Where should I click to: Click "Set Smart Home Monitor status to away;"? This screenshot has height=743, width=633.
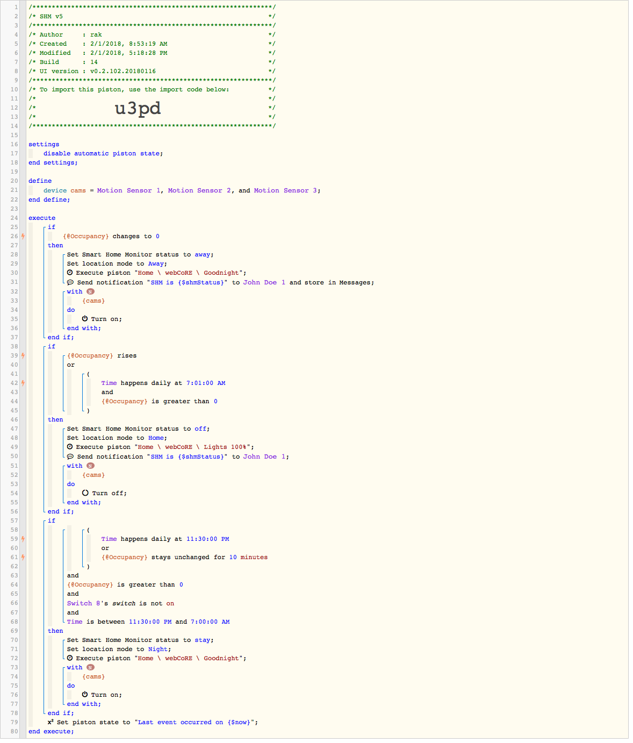(140, 254)
